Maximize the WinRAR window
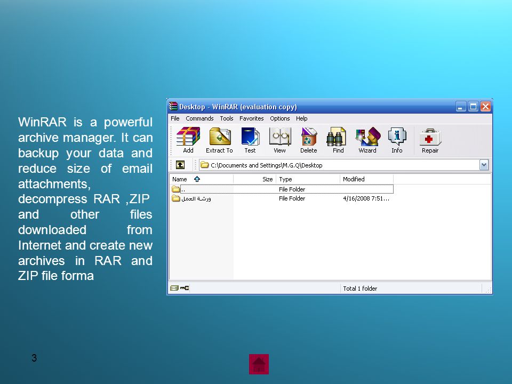Viewport: 512px width, 384px height. [473, 107]
